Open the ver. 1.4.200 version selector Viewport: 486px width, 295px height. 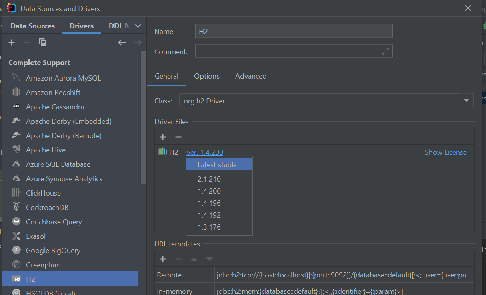pyautogui.click(x=205, y=152)
